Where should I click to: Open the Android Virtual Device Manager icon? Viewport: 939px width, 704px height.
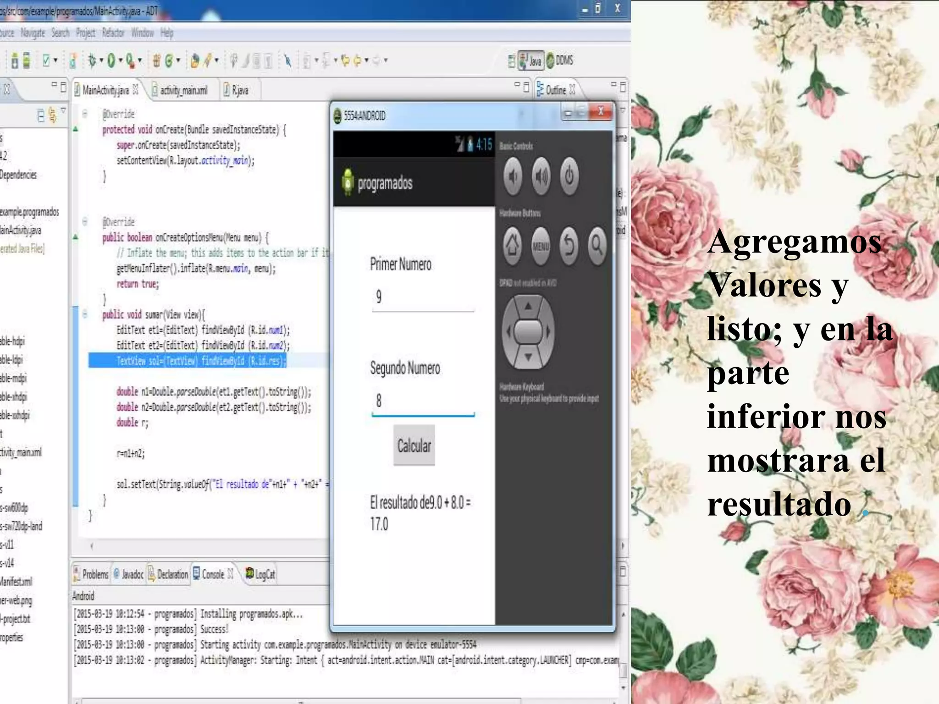[x=27, y=60]
